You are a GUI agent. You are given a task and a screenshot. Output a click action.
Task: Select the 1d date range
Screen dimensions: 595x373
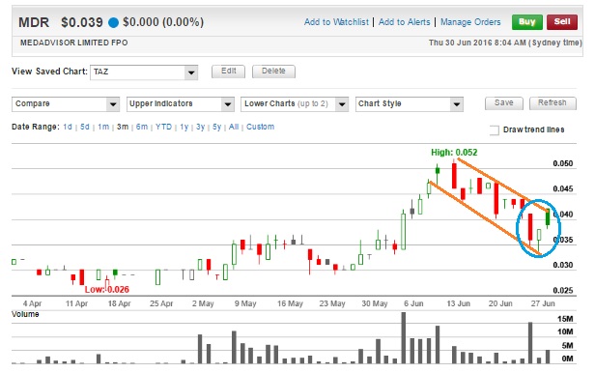[x=68, y=127]
